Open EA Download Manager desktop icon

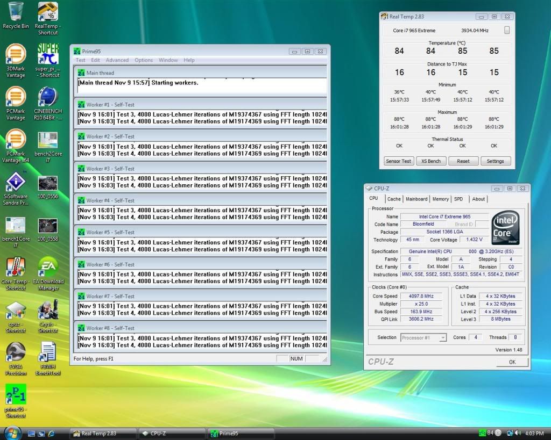(48, 273)
